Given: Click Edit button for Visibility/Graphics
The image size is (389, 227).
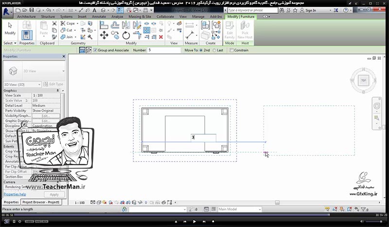Looking at the screenshot, I should pyautogui.click(x=46, y=116).
